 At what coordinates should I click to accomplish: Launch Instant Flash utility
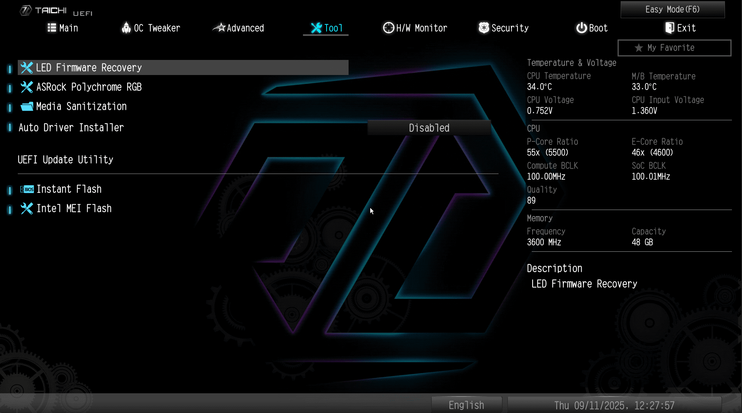pyautogui.click(x=69, y=189)
